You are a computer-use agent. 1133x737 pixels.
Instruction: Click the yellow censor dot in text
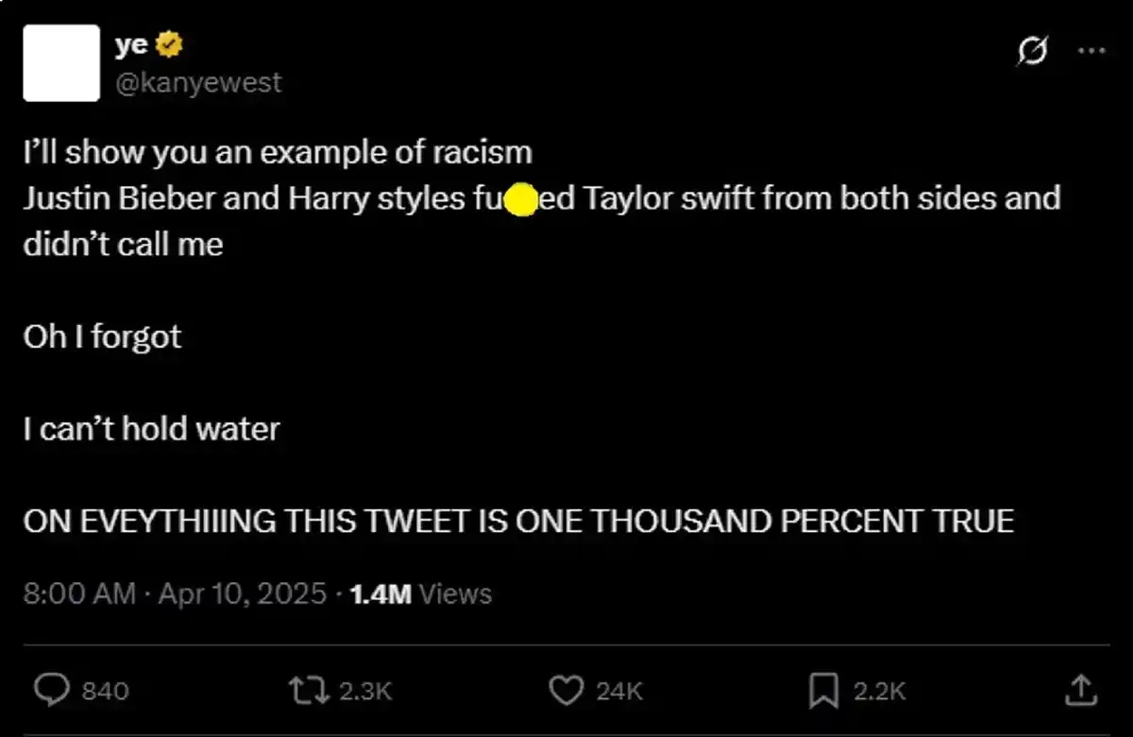pos(521,198)
